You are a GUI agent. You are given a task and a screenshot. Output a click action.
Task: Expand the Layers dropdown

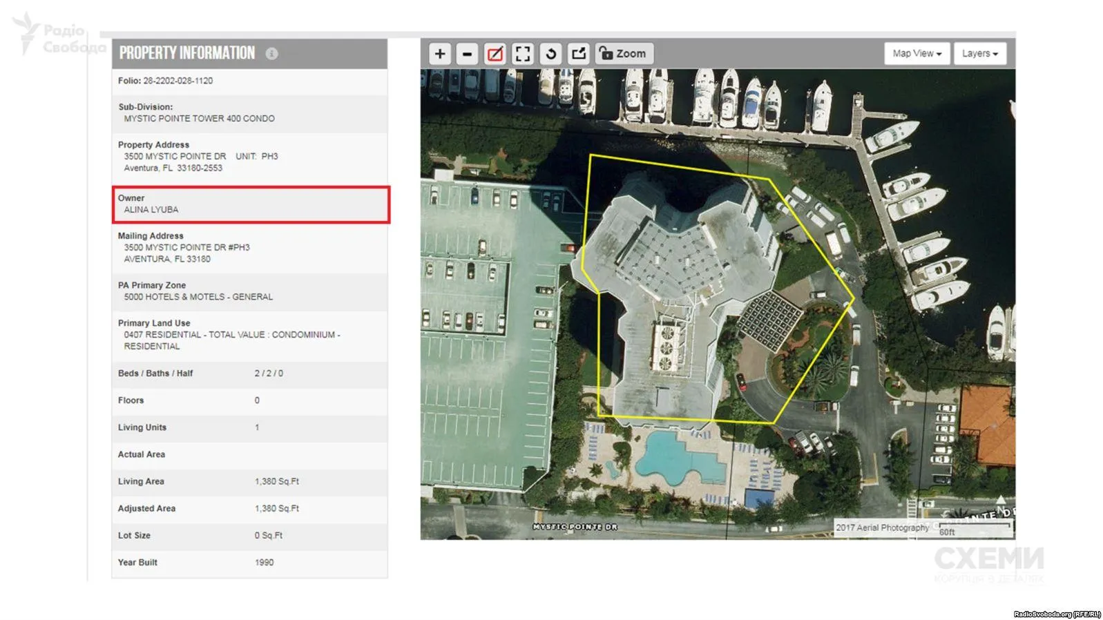point(979,54)
